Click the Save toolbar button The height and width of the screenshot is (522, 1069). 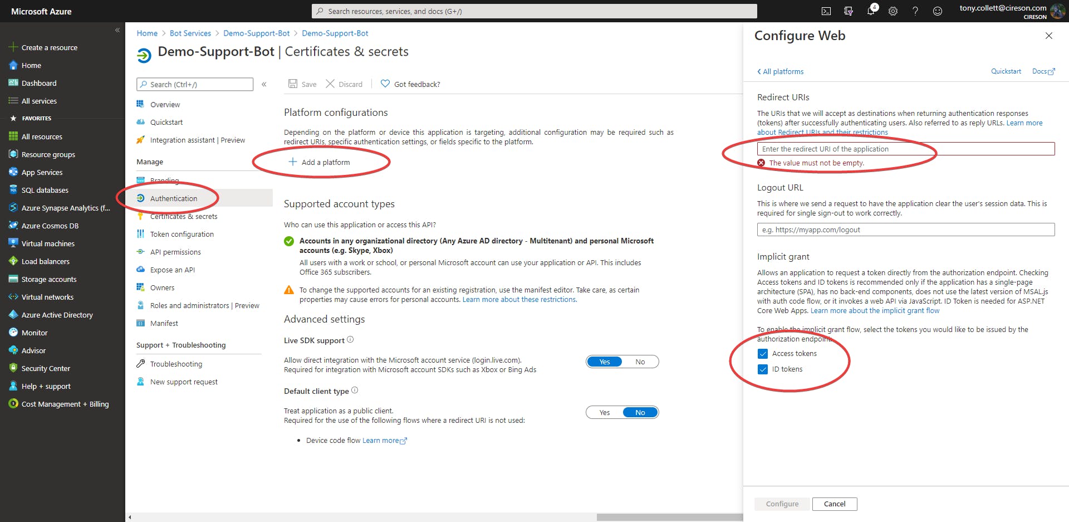(302, 84)
